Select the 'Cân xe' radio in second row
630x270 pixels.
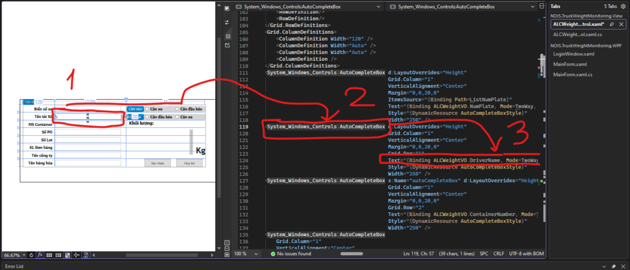point(177,116)
